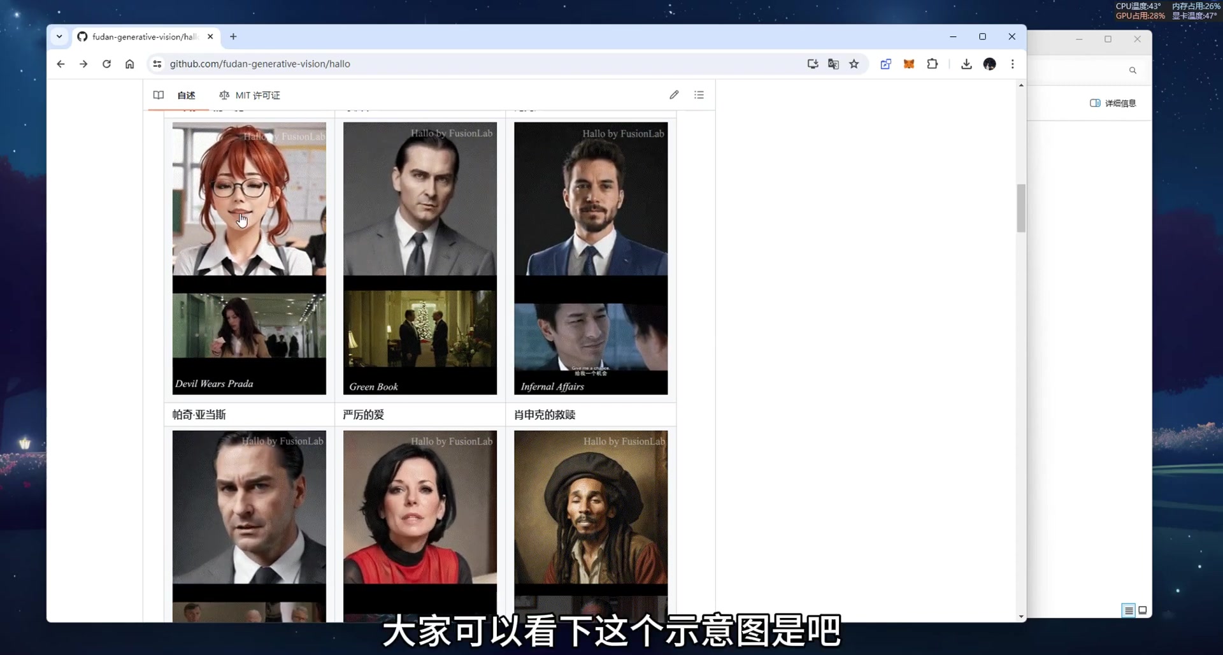Maximize the Chrome window
The width and height of the screenshot is (1223, 655).
click(x=982, y=36)
